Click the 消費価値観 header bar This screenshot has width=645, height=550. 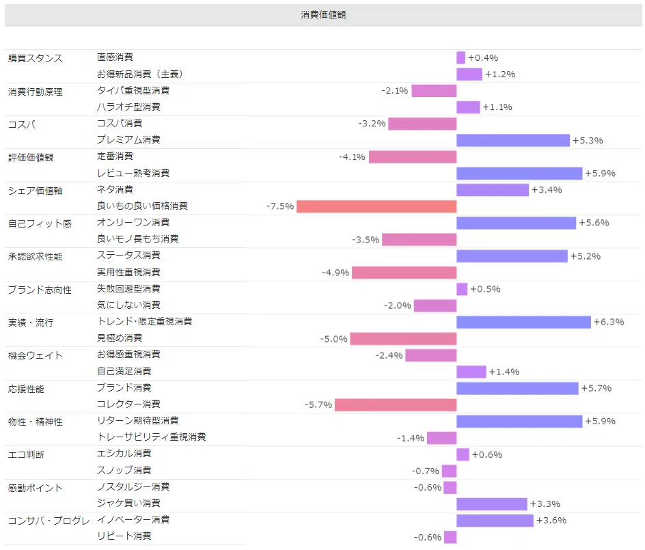pos(323,15)
